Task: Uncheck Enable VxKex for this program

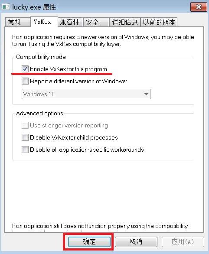Action: [25, 69]
